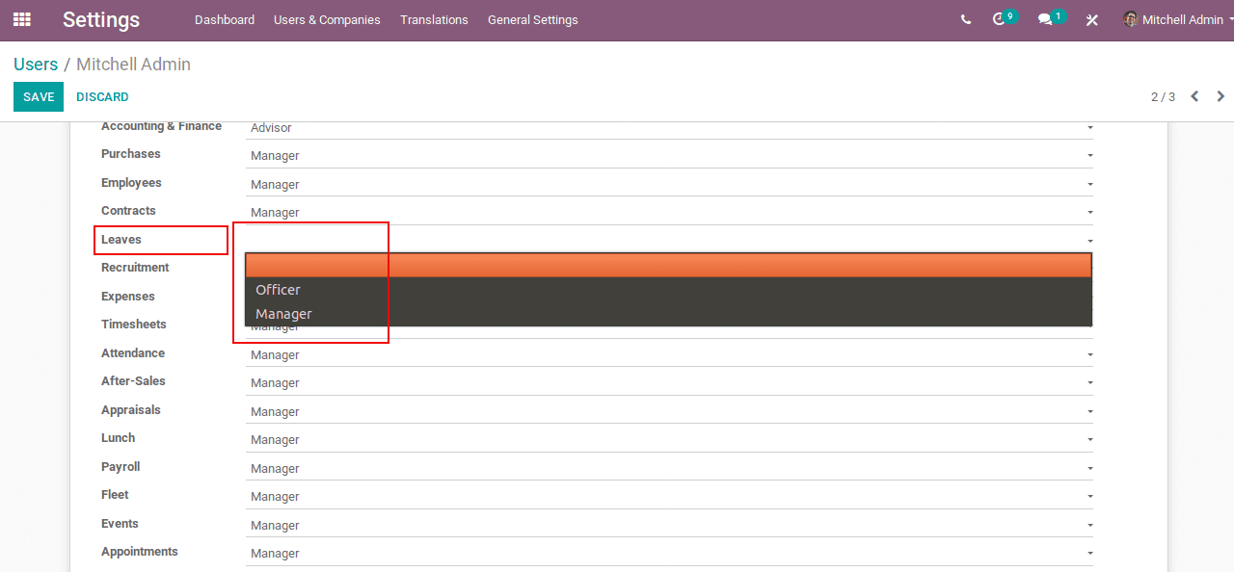Open Employees access dropdown
Image resolution: width=1234 pixels, height=572 pixels.
point(669,184)
